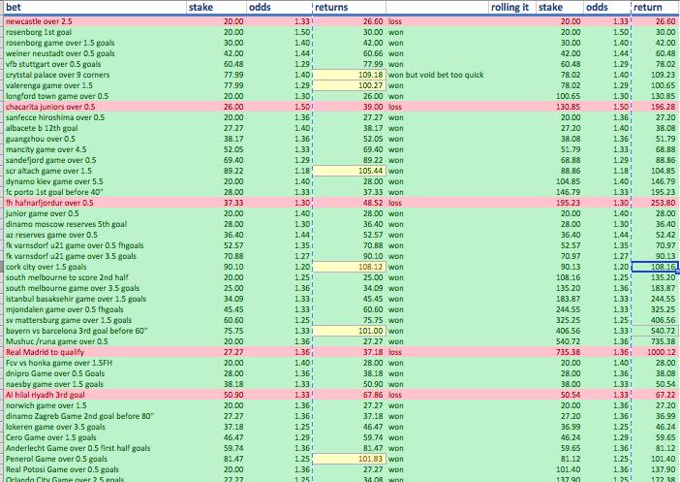Click "mancity game over 4.5" cell

(x=95, y=149)
